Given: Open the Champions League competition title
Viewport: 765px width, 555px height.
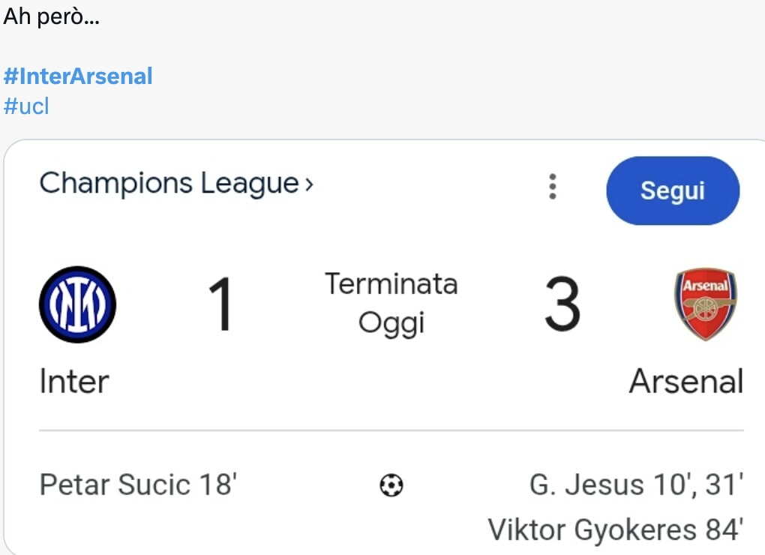Looking at the screenshot, I should [x=169, y=184].
